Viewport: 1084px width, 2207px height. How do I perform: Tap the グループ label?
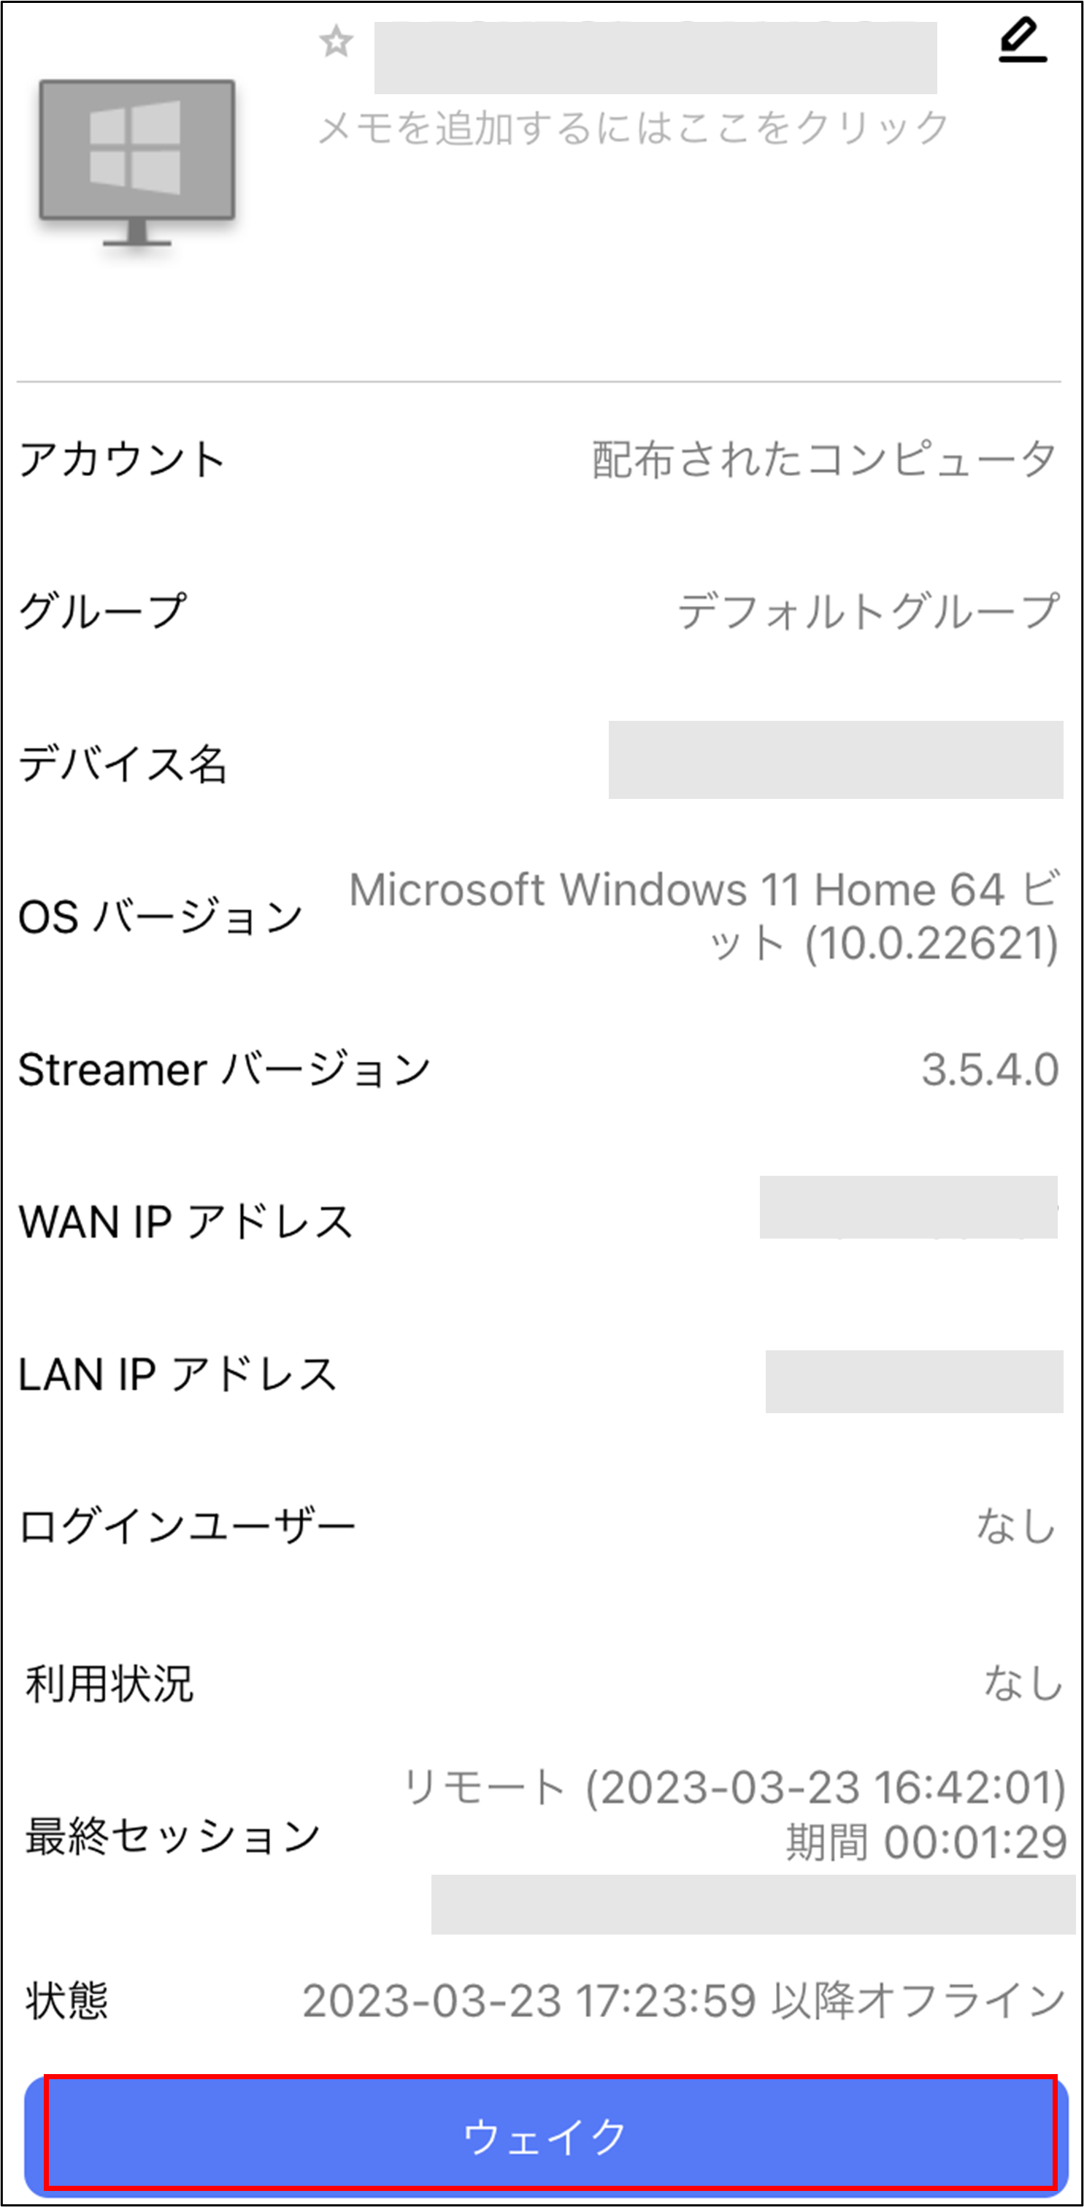[x=103, y=612]
